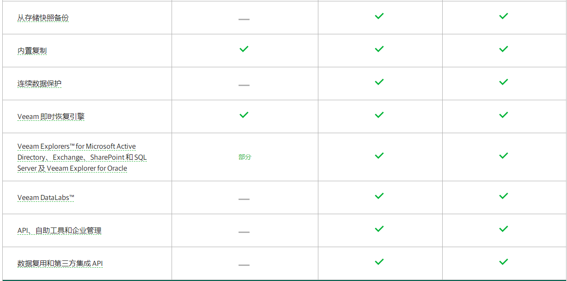Click the 部分 label in the Veeam Explorers row

click(245, 157)
